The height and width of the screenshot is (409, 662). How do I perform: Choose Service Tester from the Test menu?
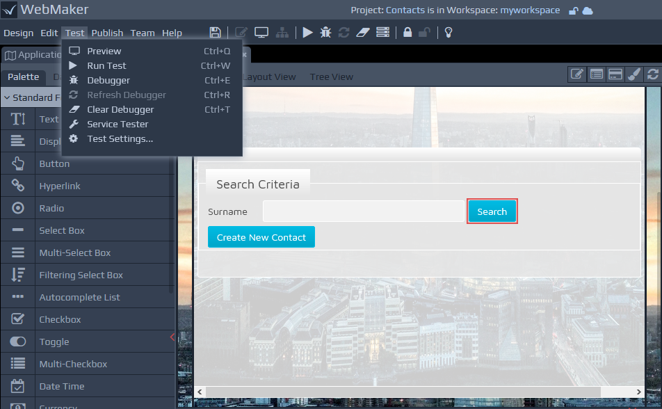[x=152, y=125]
